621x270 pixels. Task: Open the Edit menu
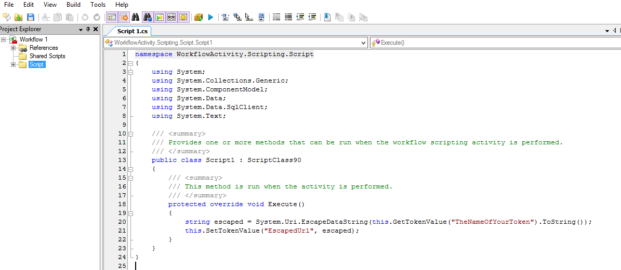click(x=29, y=5)
